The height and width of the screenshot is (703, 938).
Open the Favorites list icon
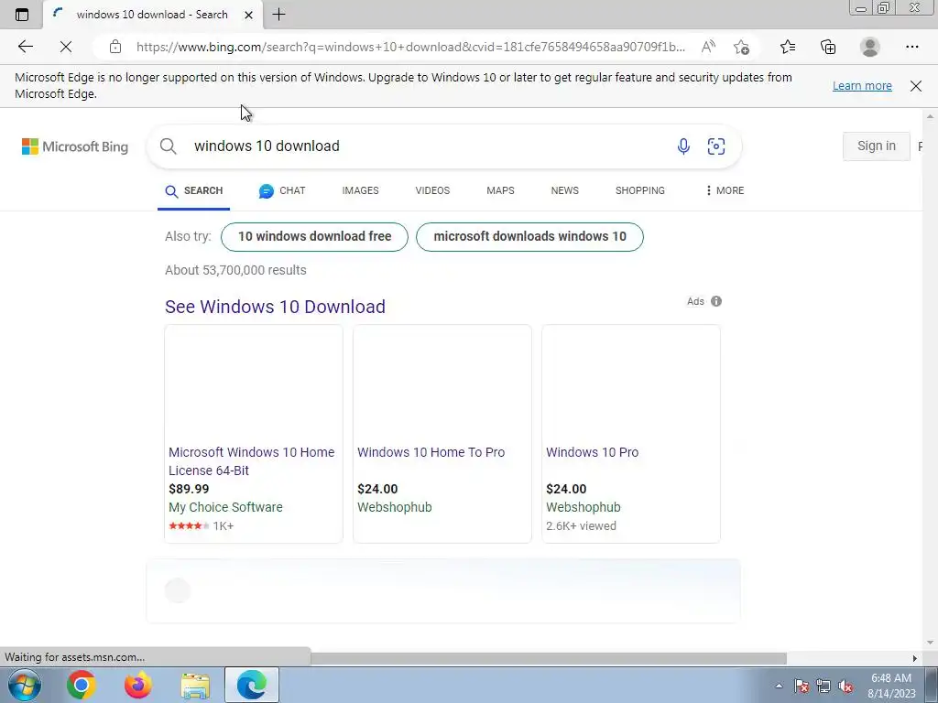pyautogui.click(x=788, y=47)
